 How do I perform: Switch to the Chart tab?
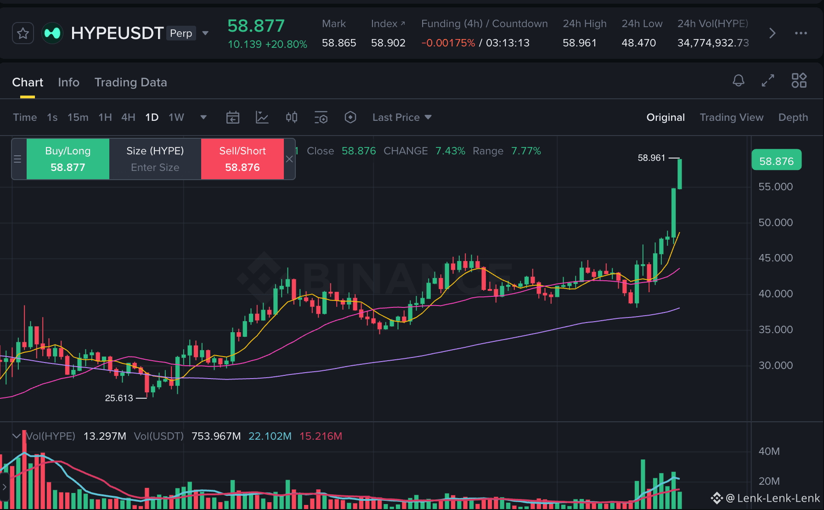28,82
